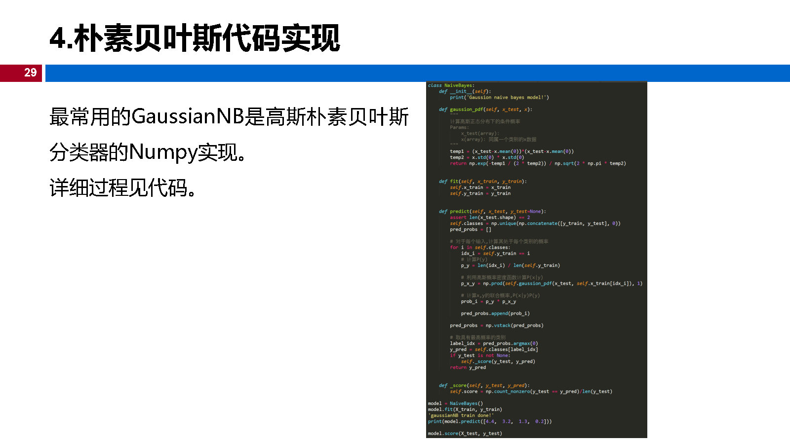The height and width of the screenshot is (444, 790).
Task: Click the line 'assert len(x_test.shape) == 2'
Action: pos(490,217)
